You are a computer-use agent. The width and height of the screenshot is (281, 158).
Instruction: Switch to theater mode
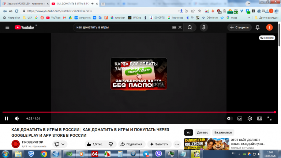pyautogui.click(x=259, y=118)
